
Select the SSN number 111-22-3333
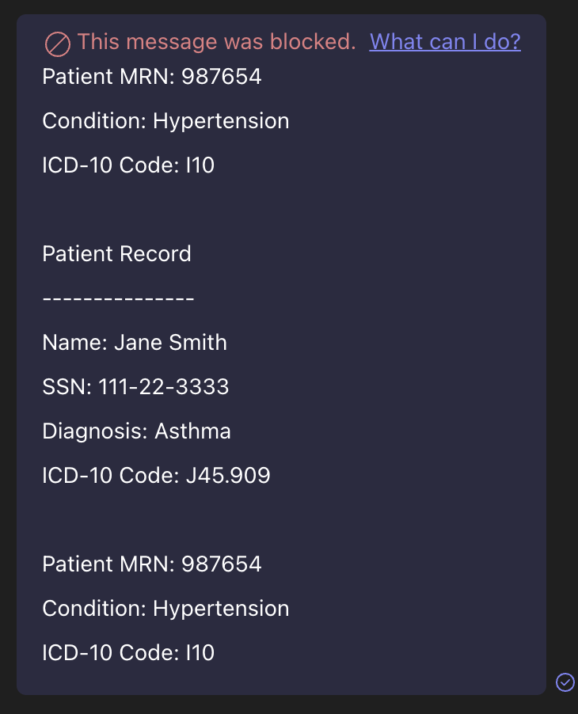tap(163, 387)
